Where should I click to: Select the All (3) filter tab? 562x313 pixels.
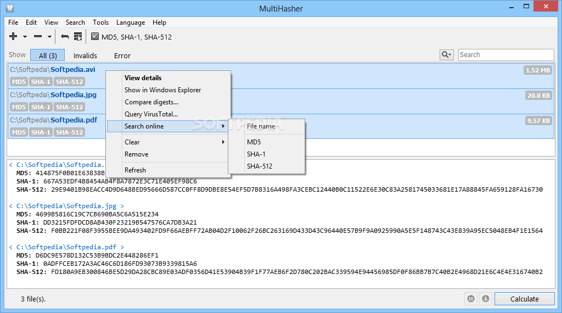tap(48, 55)
